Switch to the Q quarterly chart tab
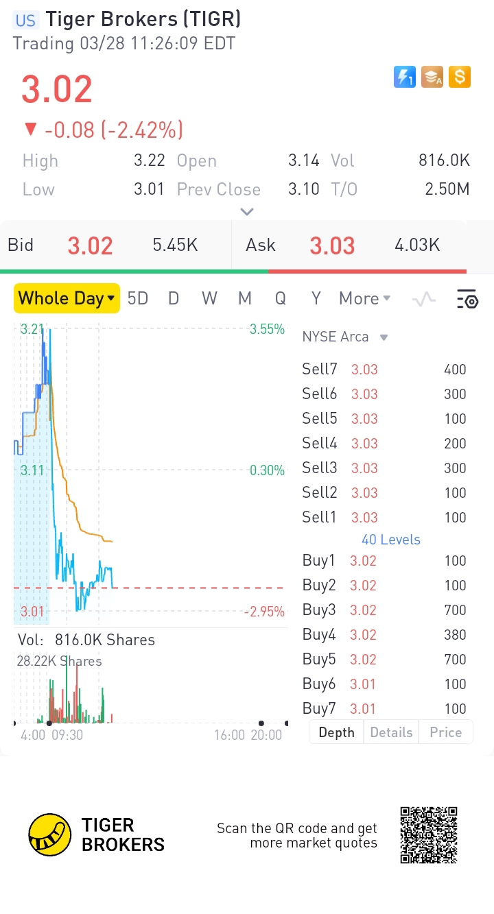The height and width of the screenshot is (914, 494). point(281,298)
